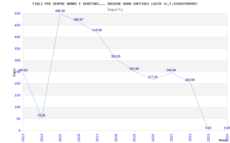Click the 350 y-axis tick label
The width and height of the screenshot is (230, 143).
point(17,49)
